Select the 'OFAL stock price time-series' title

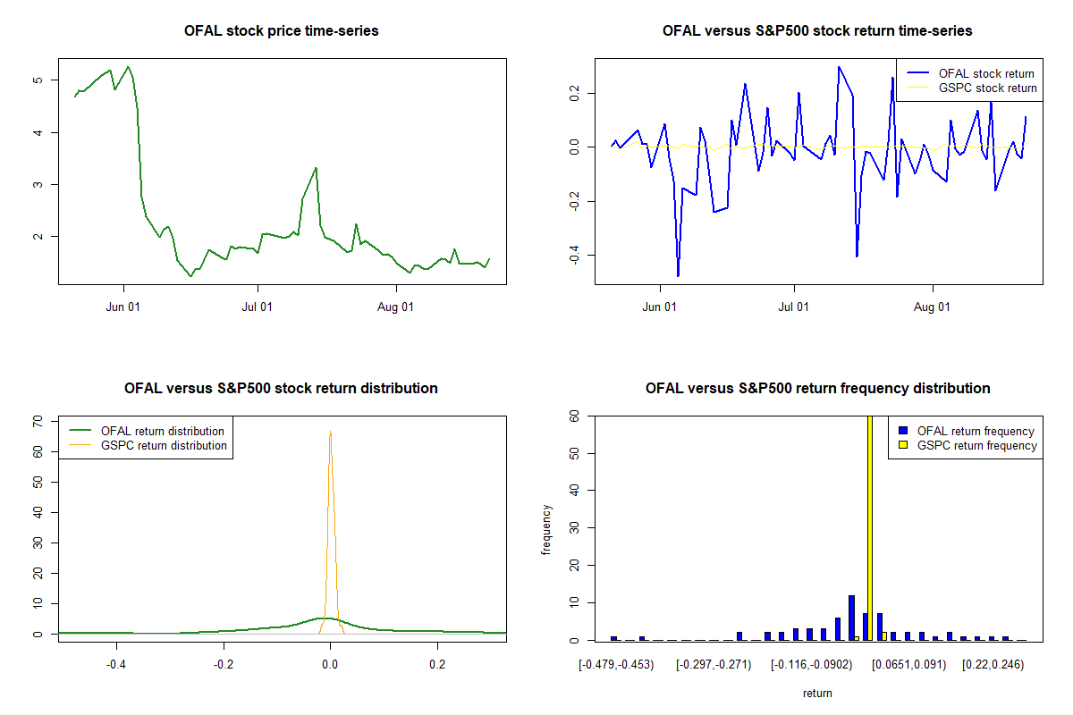click(x=281, y=31)
